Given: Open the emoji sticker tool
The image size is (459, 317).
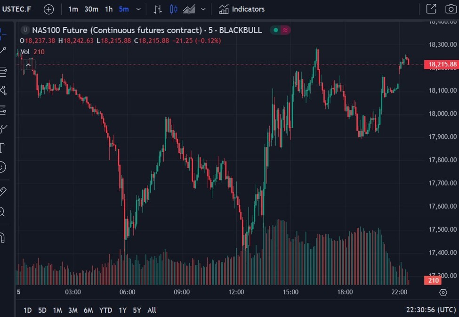Looking at the screenshot, I should pyautogui.click(x=2, y=167).
